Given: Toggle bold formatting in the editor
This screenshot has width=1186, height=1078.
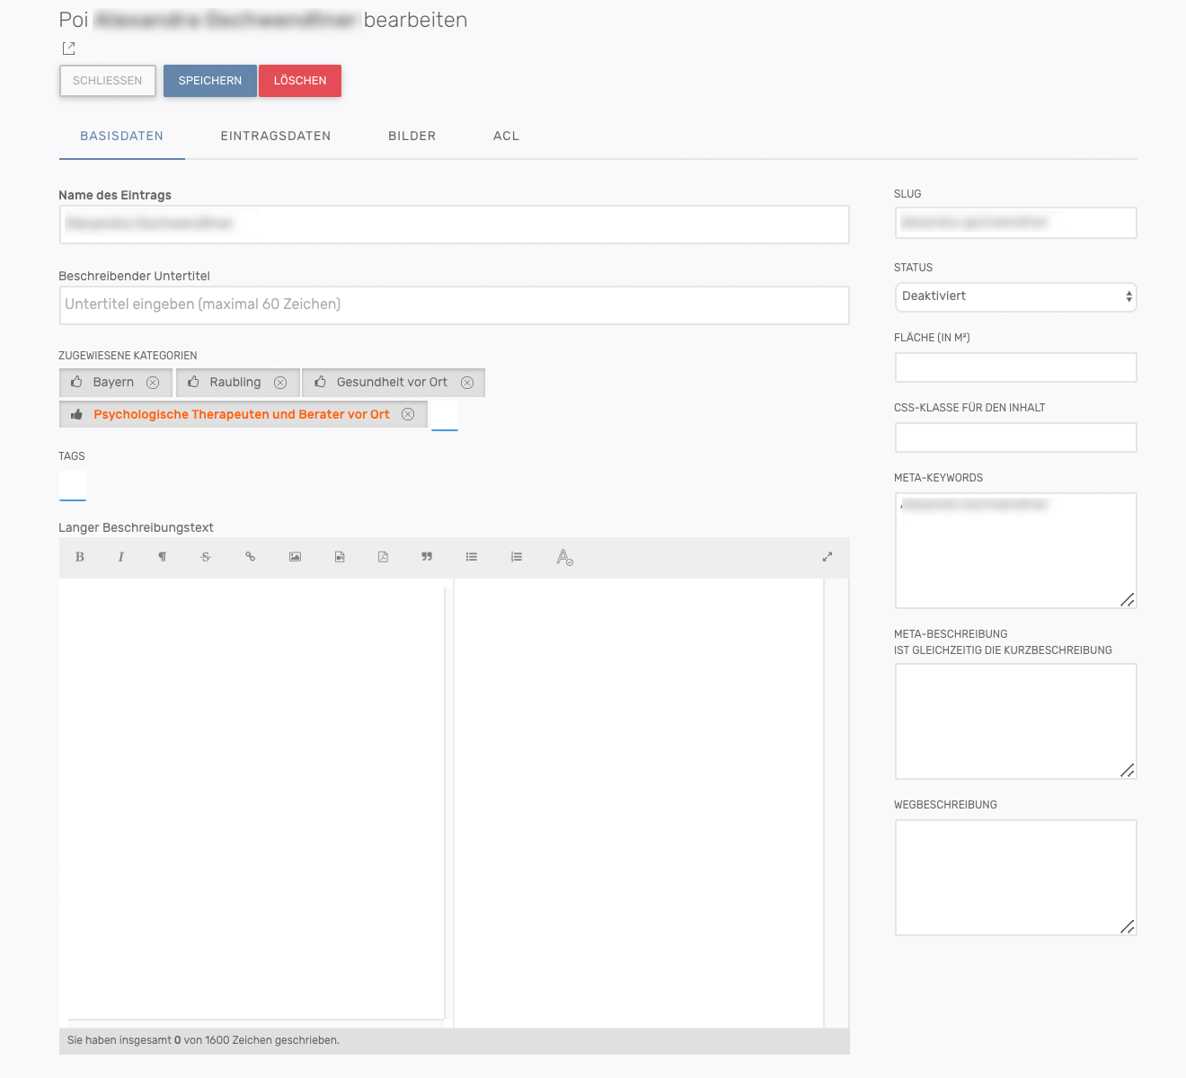Looking at the screenshot, I should [80, 557].
